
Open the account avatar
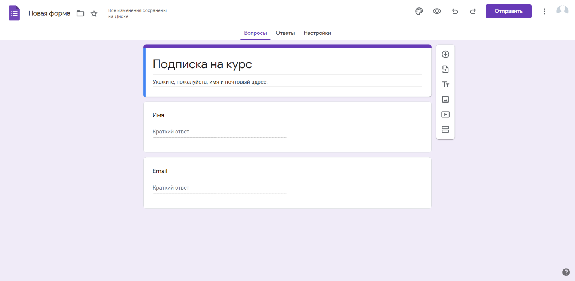pos(562,11)
